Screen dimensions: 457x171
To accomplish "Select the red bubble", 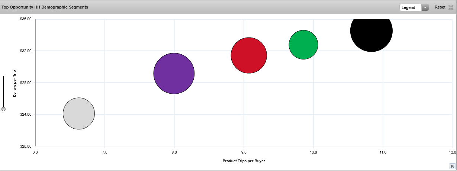I will (249, 55).
